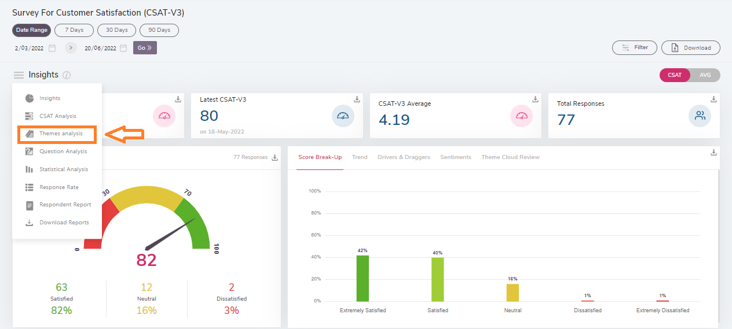Download the 77 Responses gauge chart
732x329 pixels.
coord(275,157)
